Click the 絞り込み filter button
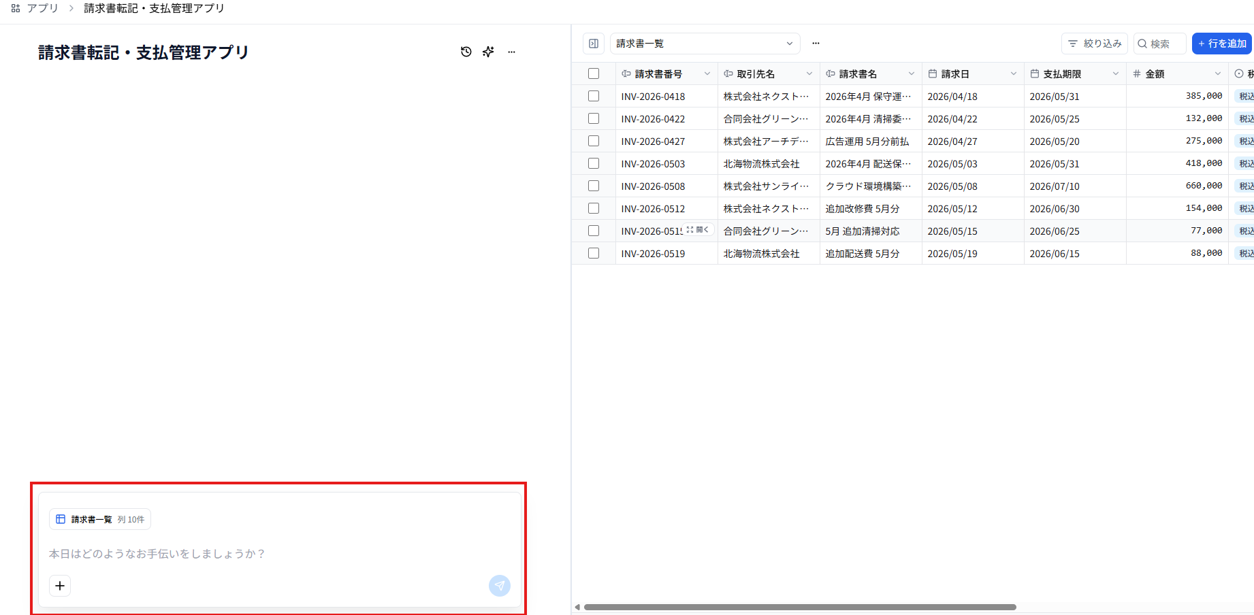 [x=1095, y=44]
